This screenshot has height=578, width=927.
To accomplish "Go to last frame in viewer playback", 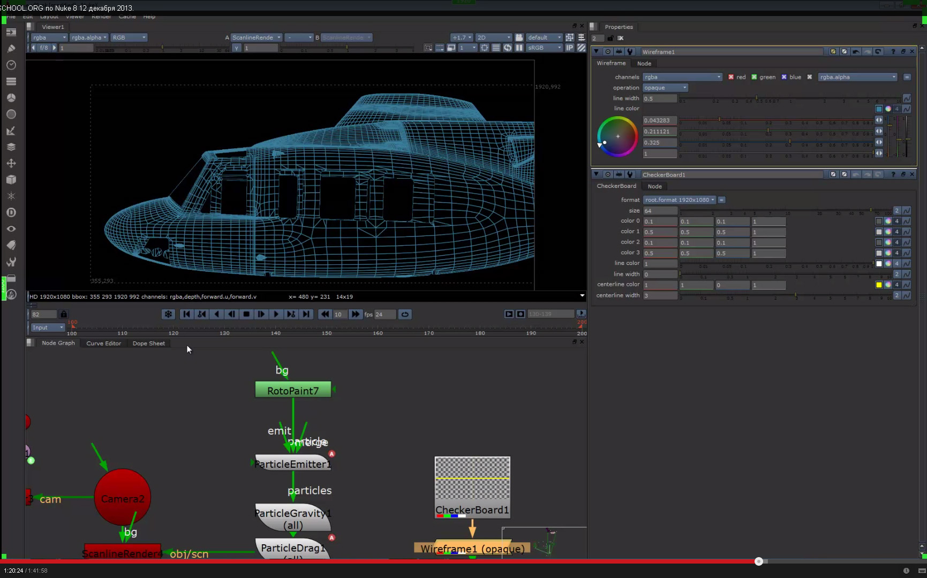I will 306,314.
